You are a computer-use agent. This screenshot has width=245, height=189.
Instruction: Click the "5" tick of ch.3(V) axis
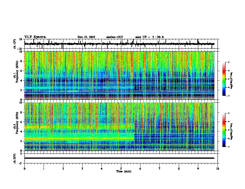pos(22,154)
